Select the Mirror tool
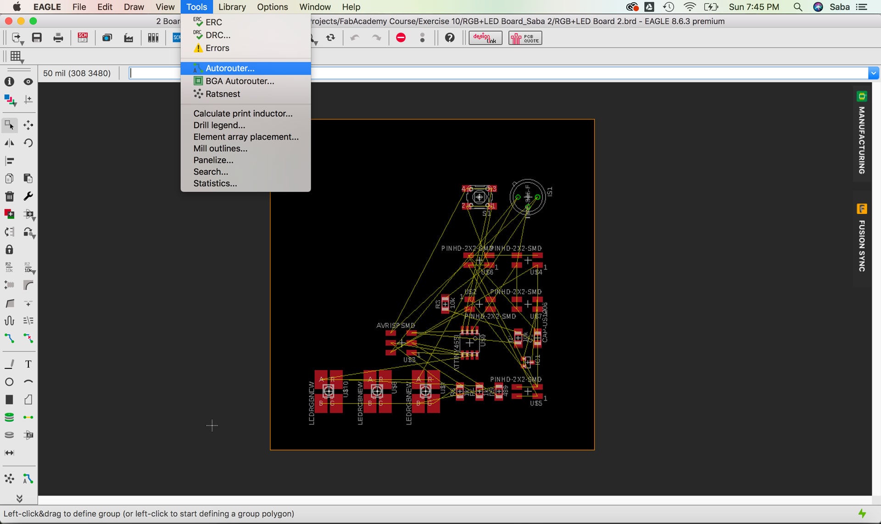The height and width of the screenshot is (524, 881). (x=9, y=143)
